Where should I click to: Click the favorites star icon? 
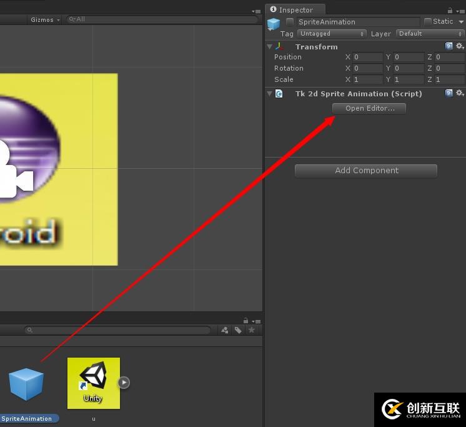point(251,330)
